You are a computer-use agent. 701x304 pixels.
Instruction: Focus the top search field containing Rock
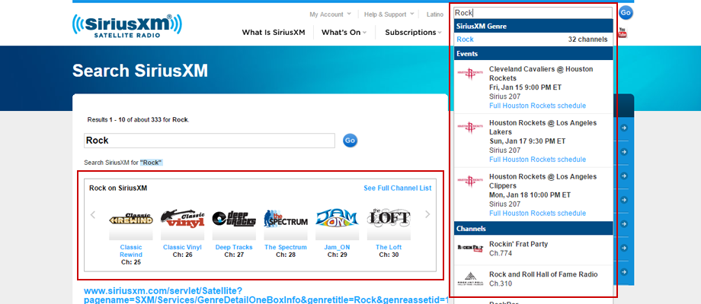click(x=533, y=13)
